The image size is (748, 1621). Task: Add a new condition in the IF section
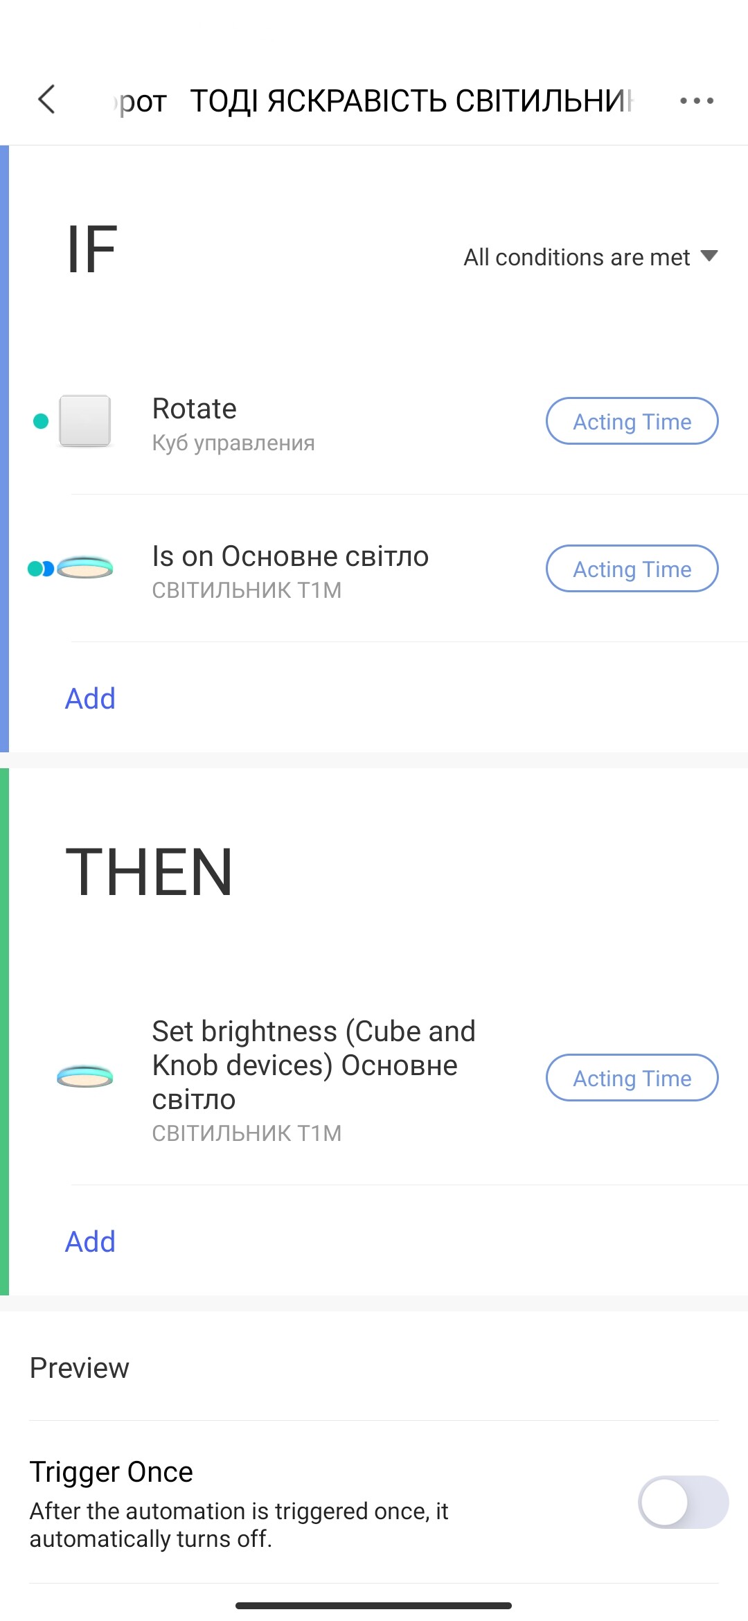click(90, 699)
